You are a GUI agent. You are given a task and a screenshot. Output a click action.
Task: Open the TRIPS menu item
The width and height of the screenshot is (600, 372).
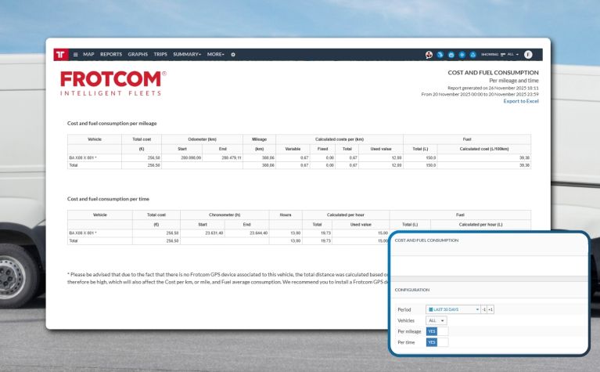tap(160, 54)
